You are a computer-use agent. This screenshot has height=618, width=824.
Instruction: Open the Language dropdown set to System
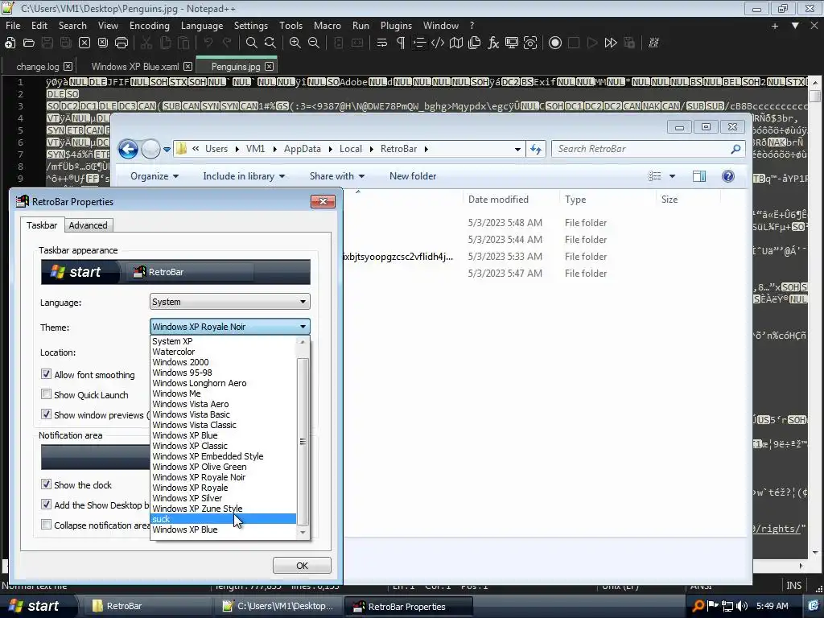click(x=229, y=302)
